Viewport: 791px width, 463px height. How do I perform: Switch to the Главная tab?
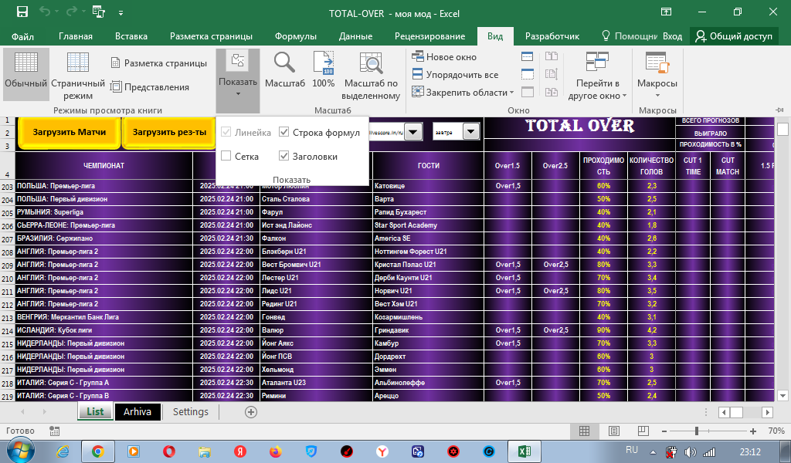[x=76, y=36]
